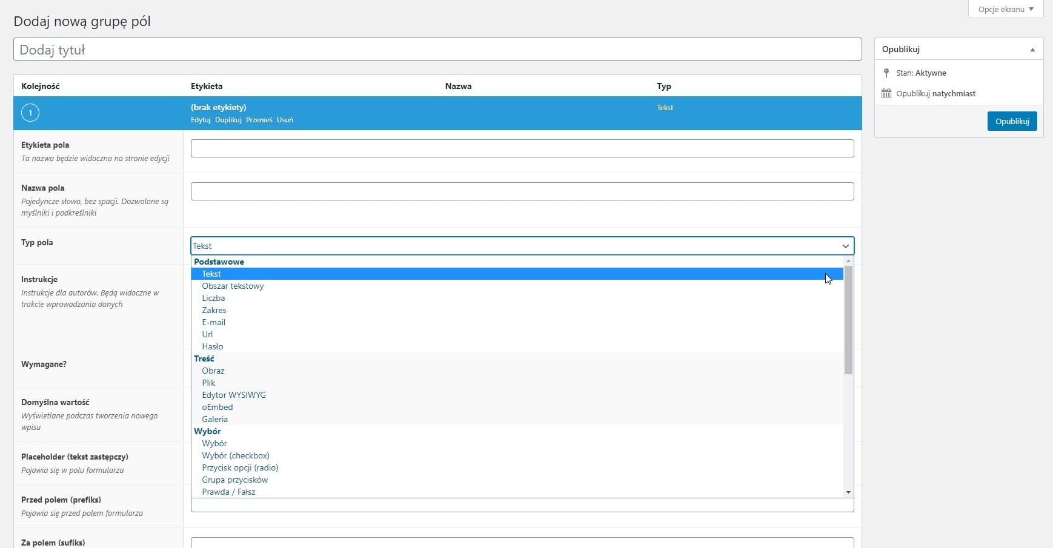Select Prawda / Fałsz field type

tap(228, 492)
